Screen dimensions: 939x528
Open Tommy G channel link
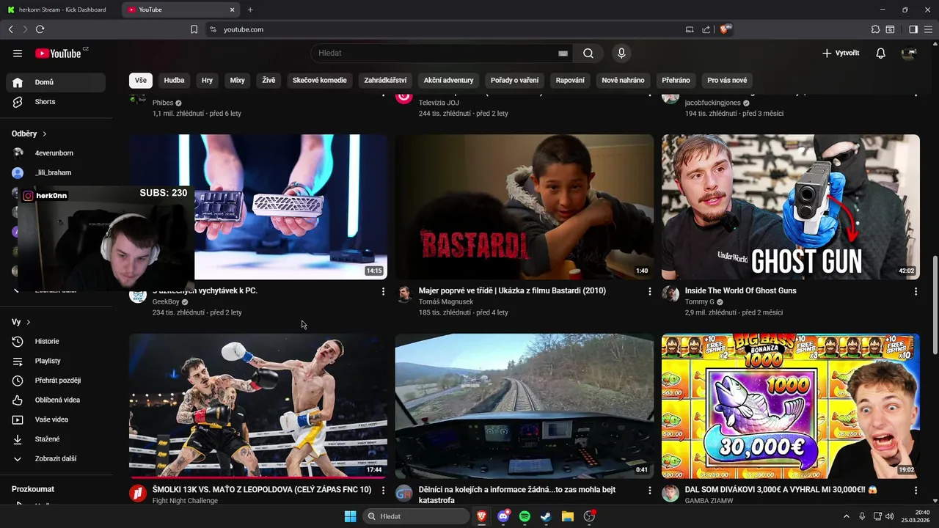coord(699,302)
